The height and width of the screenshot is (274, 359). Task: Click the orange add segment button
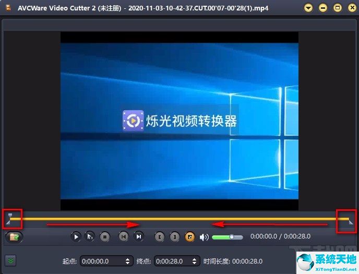(x=190, y=237)
